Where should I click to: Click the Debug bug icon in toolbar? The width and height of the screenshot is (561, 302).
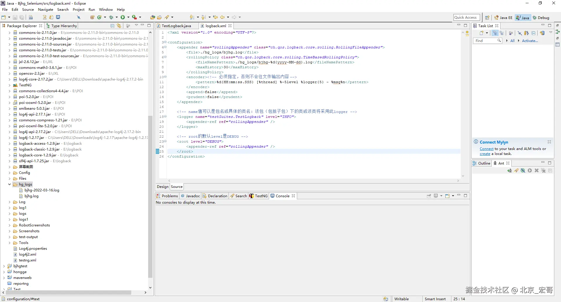(111, 18)
